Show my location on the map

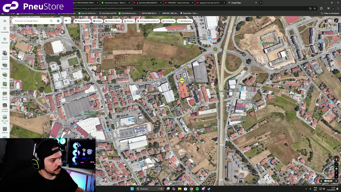tap(336, 169)
